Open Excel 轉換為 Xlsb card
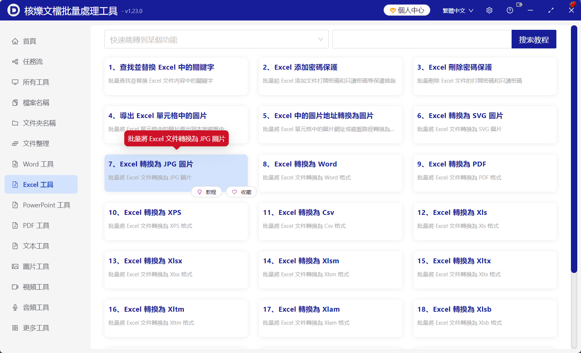The image size is (581, 353). click(x=485, y=318)
